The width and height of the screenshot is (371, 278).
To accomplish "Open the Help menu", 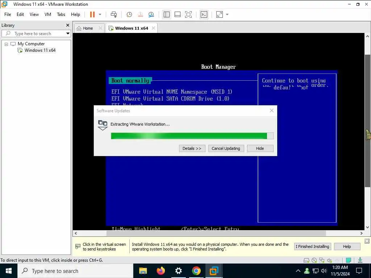I will click(75, 14).
